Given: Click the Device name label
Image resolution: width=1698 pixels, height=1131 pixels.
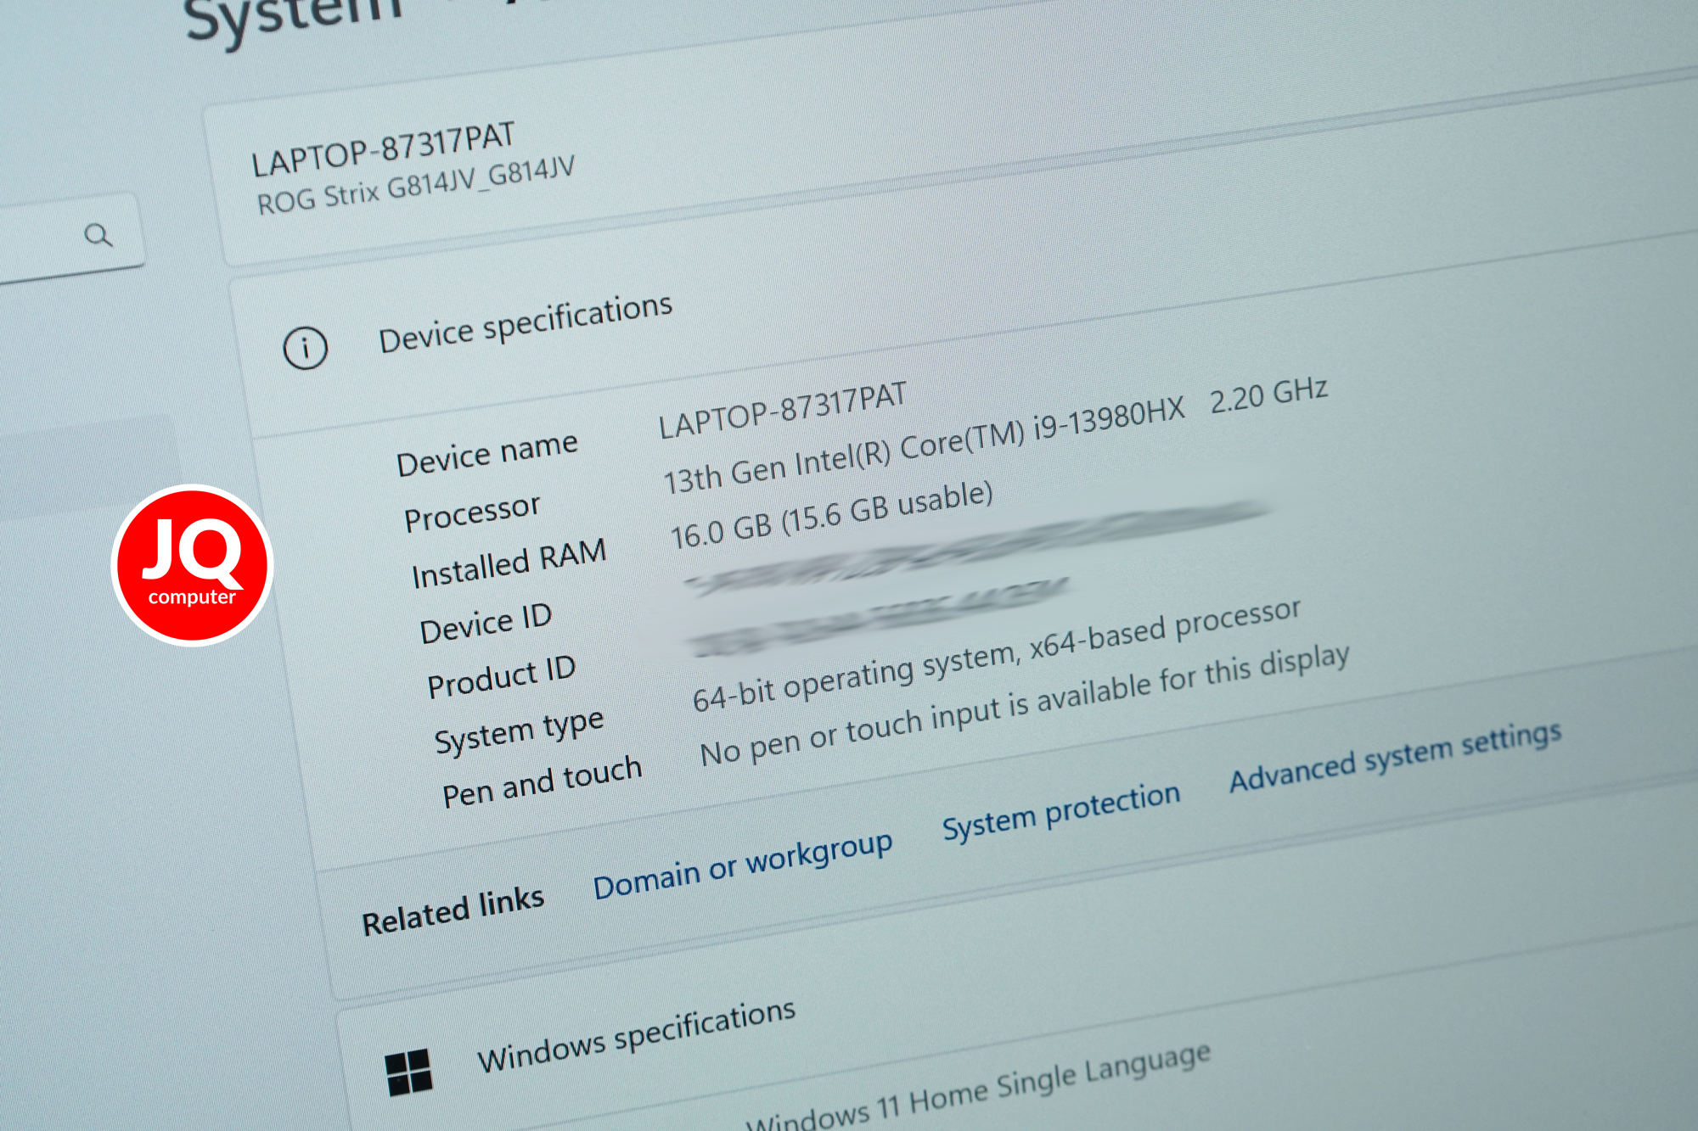Looking at the screenshot, I should tap(487, 455).
